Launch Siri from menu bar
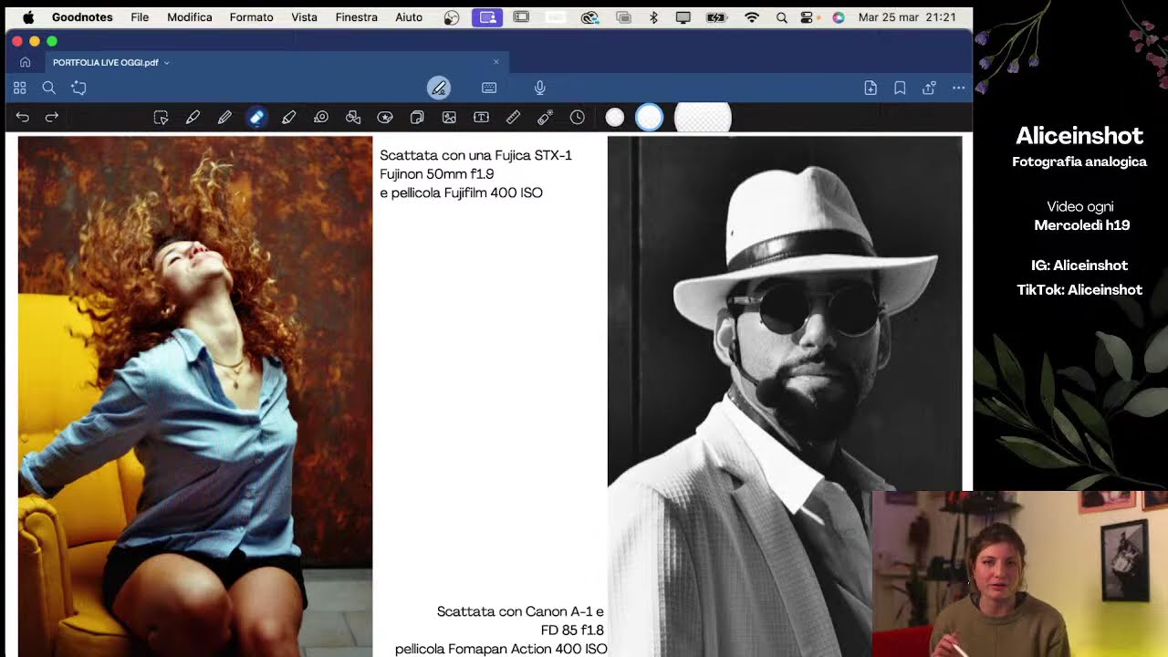 tap(839, 17)
